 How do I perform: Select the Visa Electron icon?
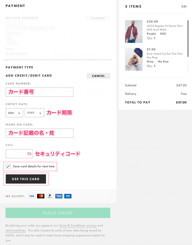pyautogui.click(x=68, y=196)
